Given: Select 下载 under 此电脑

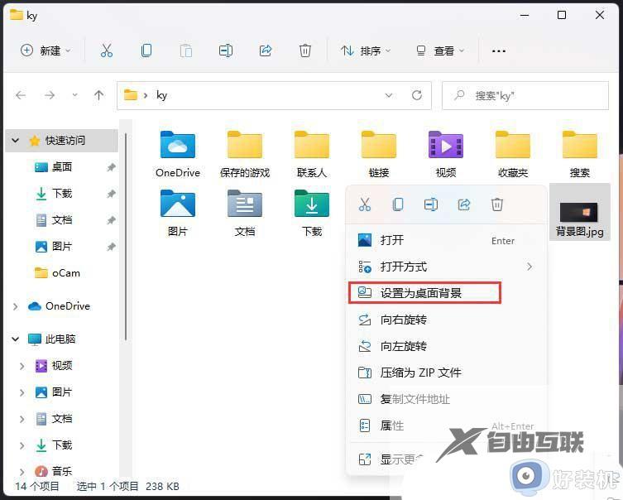Looking at the screenshot, I should pyautogui.click(x=61, y=445).
